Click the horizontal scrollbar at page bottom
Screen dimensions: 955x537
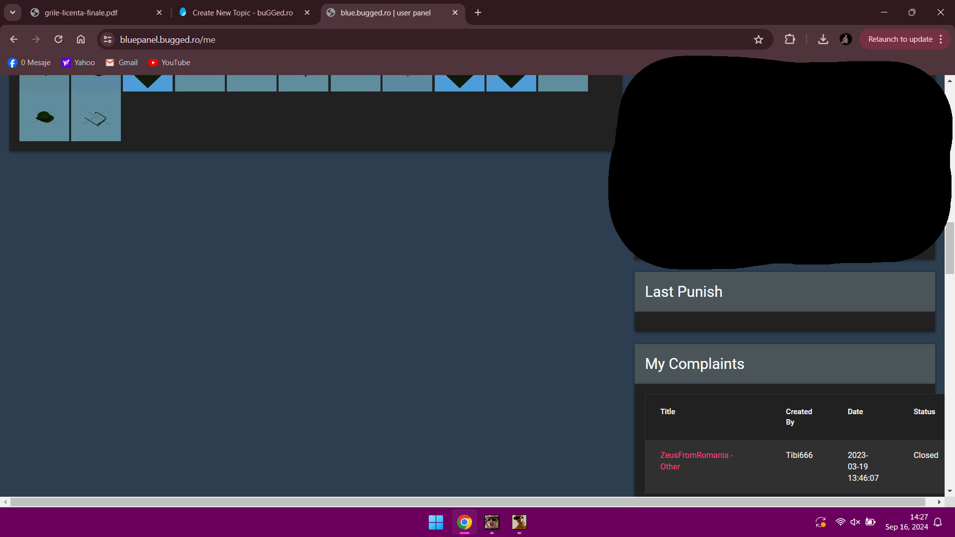pyautogui.click(x=468, y=502)
